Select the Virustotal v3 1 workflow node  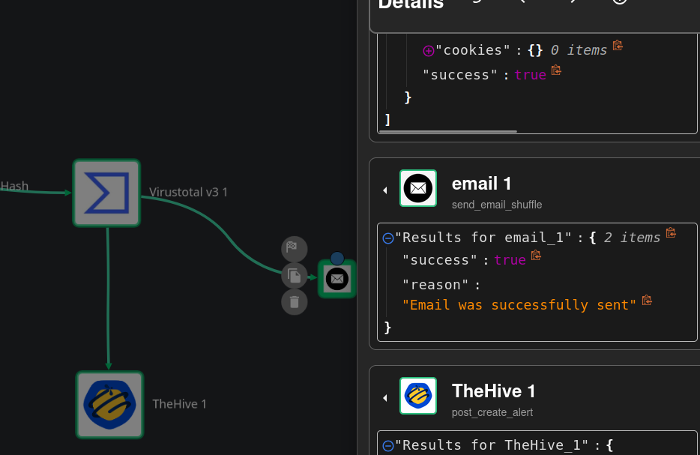click(106, 193)
